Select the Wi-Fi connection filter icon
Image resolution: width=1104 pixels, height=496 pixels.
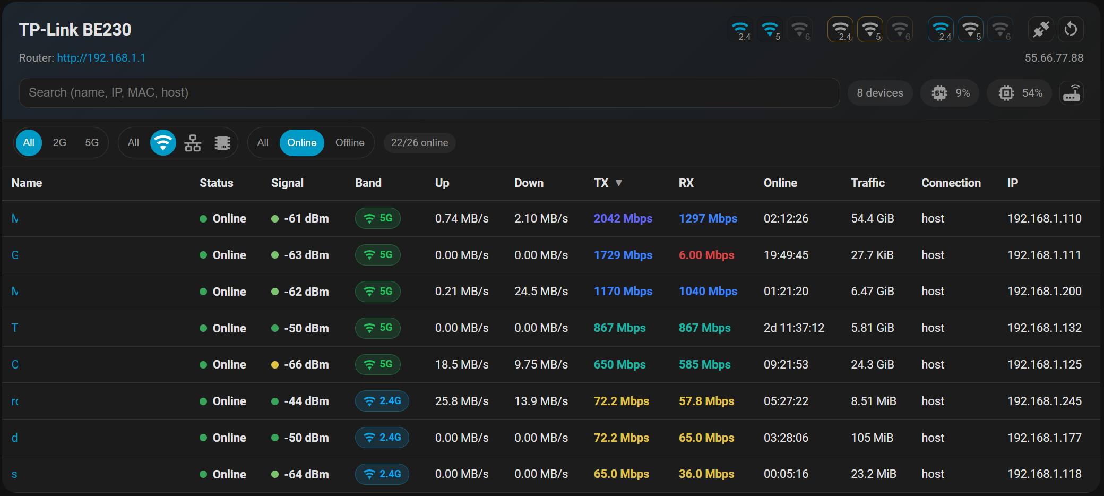pos(163,143)
